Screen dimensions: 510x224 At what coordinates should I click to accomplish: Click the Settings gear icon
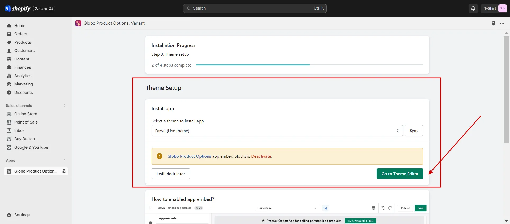9,215
